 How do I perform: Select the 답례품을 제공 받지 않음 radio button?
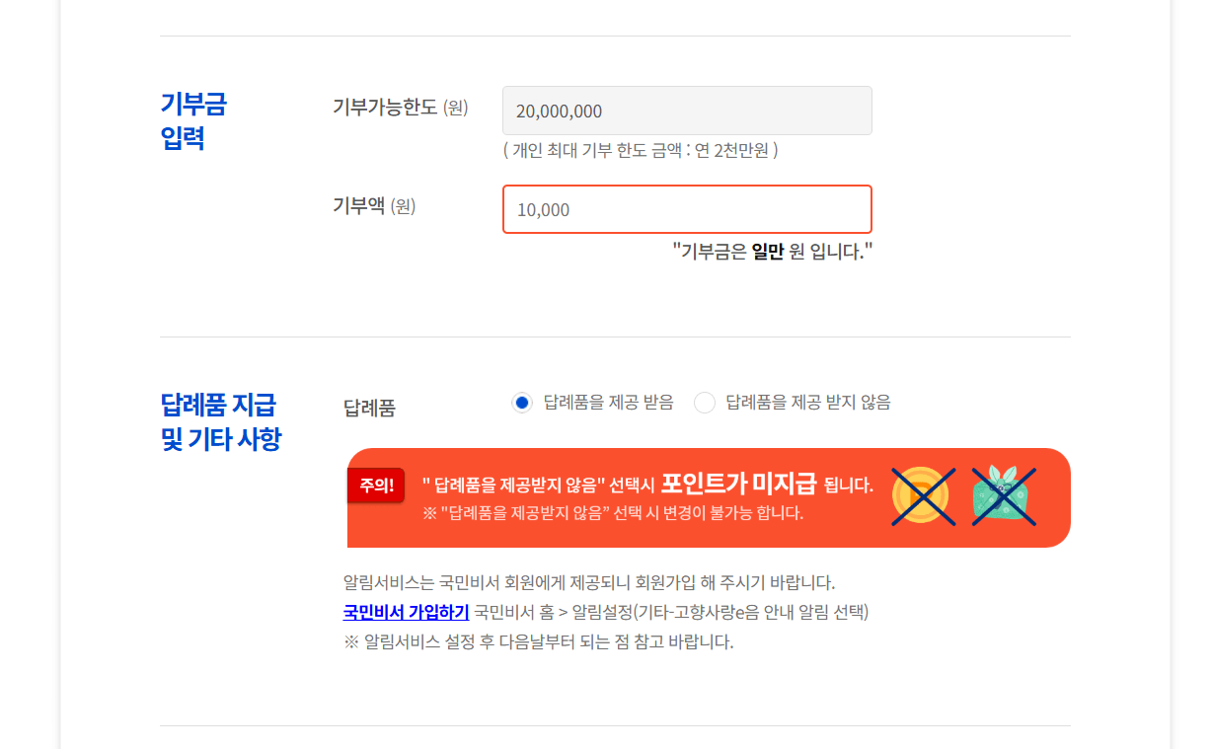tap(705, 403)
